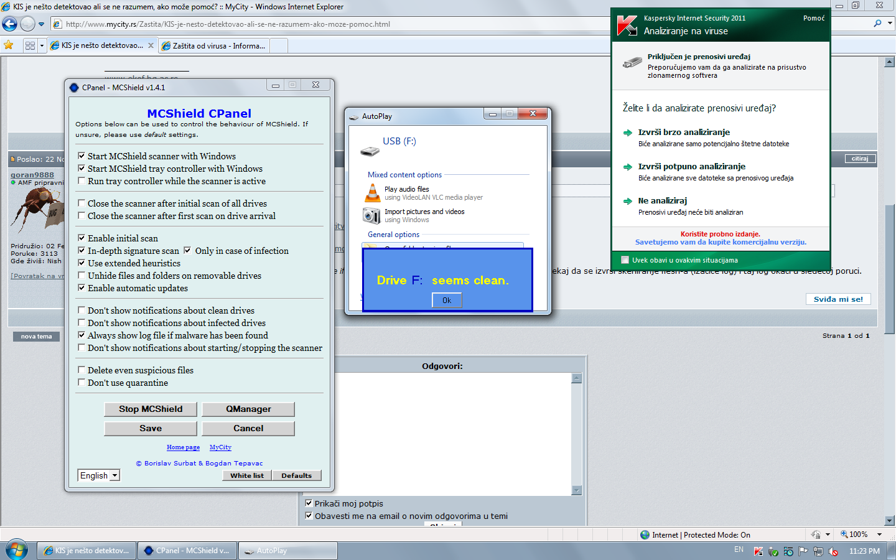Click the 'Izvrši brzo analiziranje' Kaspersky option
Viewport: 896px width, 560px height.
tap(684, 133)
